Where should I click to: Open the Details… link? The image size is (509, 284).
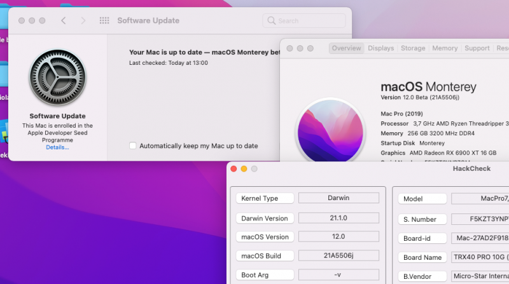click(57, 147)
